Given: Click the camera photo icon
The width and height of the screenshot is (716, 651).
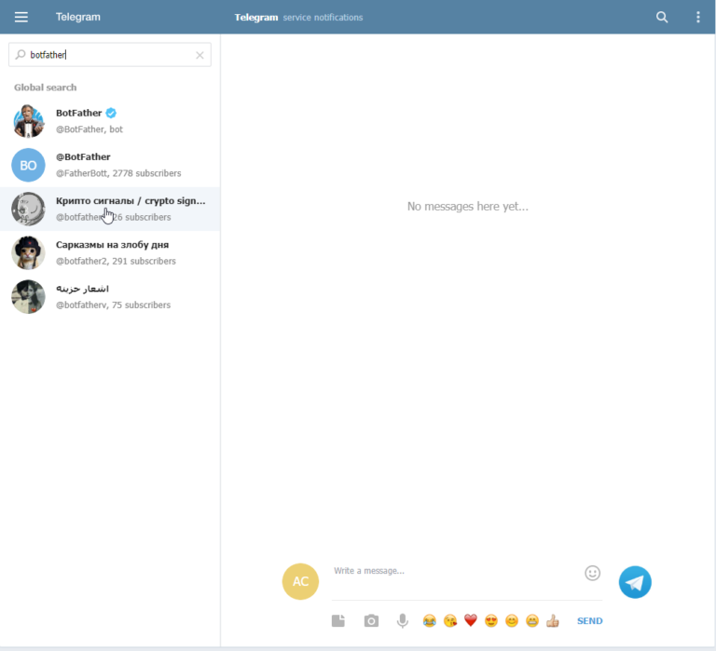Looking at the screenshot, I should point(371,621).
